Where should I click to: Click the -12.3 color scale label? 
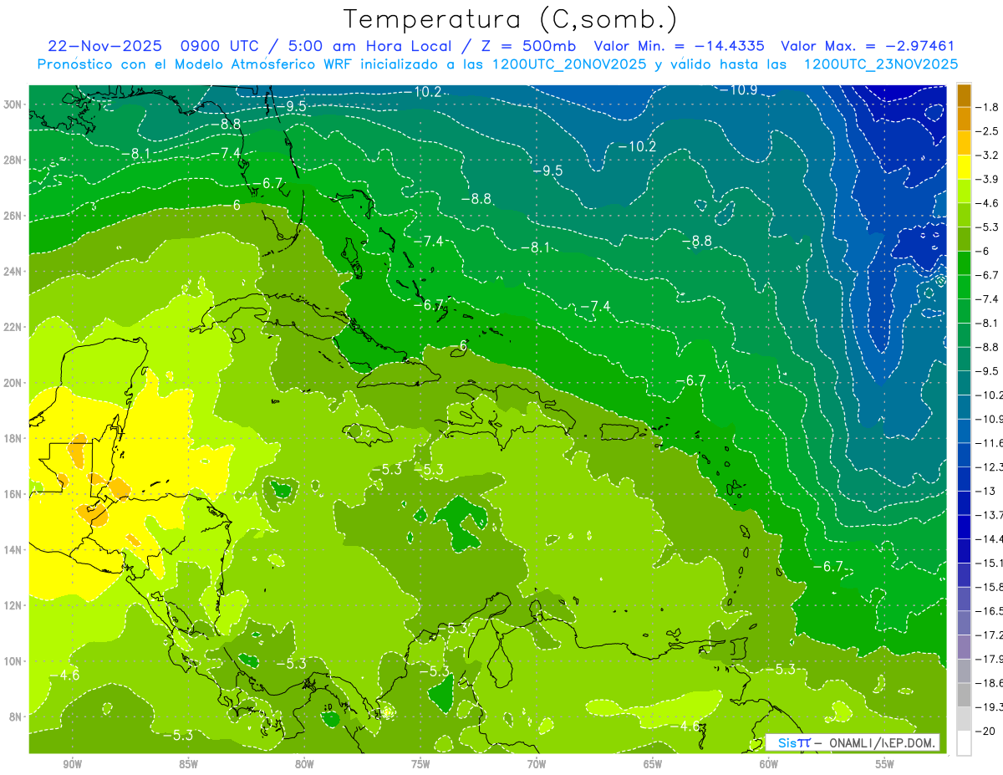pyautogui.click(x=989, y=467)
